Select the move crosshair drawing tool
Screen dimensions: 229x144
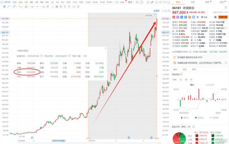(x=4, y=7)
